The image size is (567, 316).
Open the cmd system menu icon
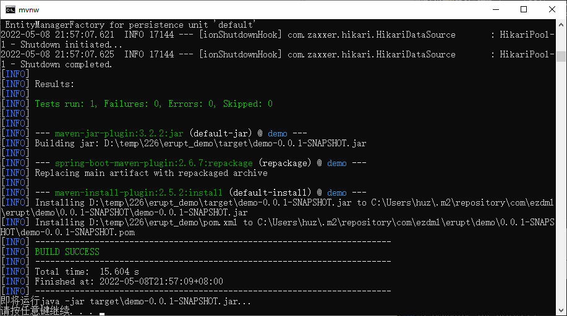coord(11,10)
